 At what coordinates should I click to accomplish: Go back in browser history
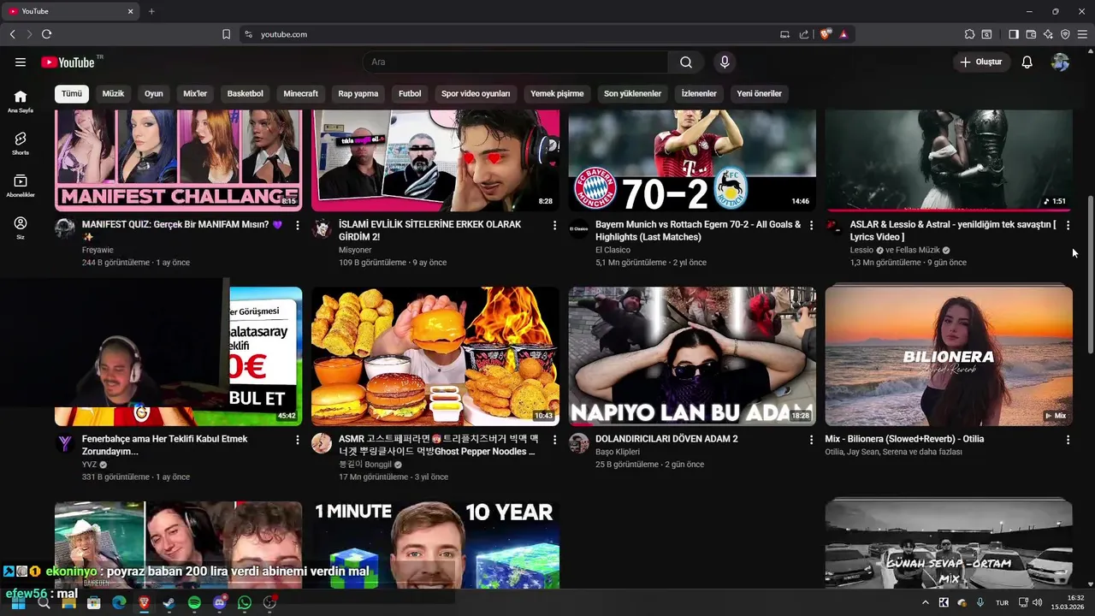pos(12,34)
